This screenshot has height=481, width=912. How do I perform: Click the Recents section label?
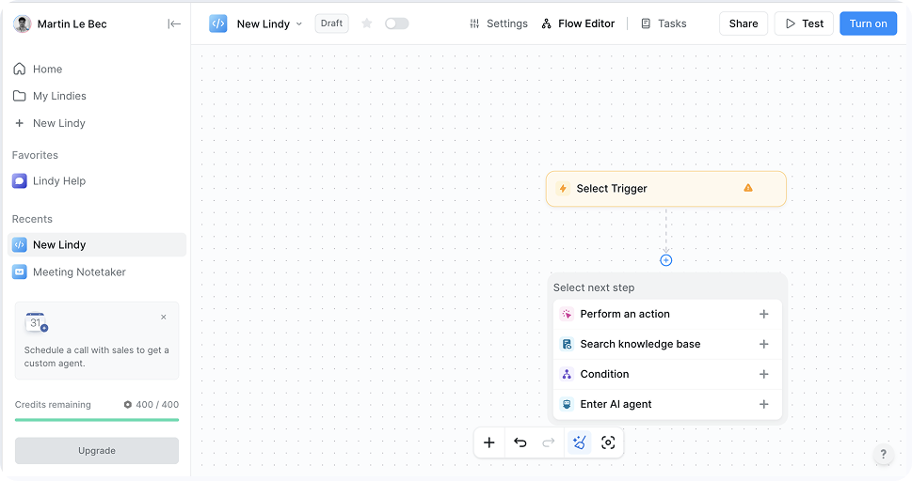click(32, 219)
